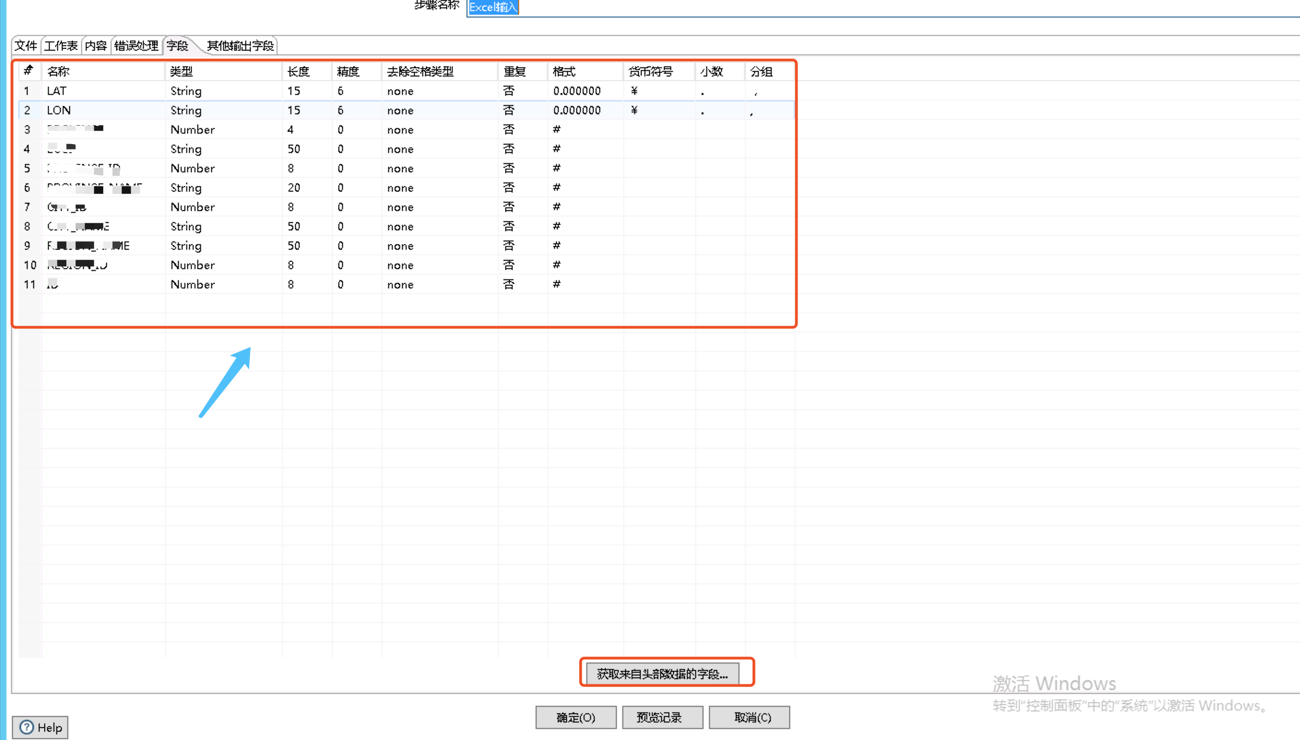The image size is (1300, 740).
Task: Toggle the 重复 value on LAT row
Action: 509,90
